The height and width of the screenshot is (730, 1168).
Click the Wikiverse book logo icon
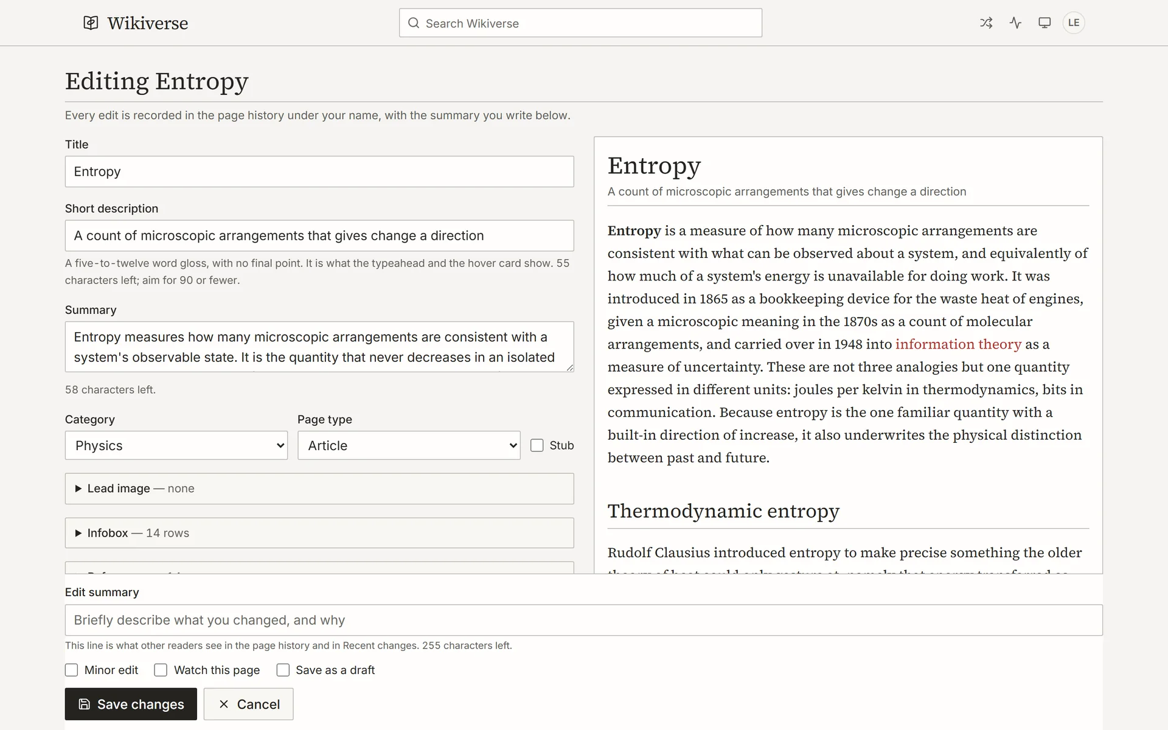click(91, 23)
